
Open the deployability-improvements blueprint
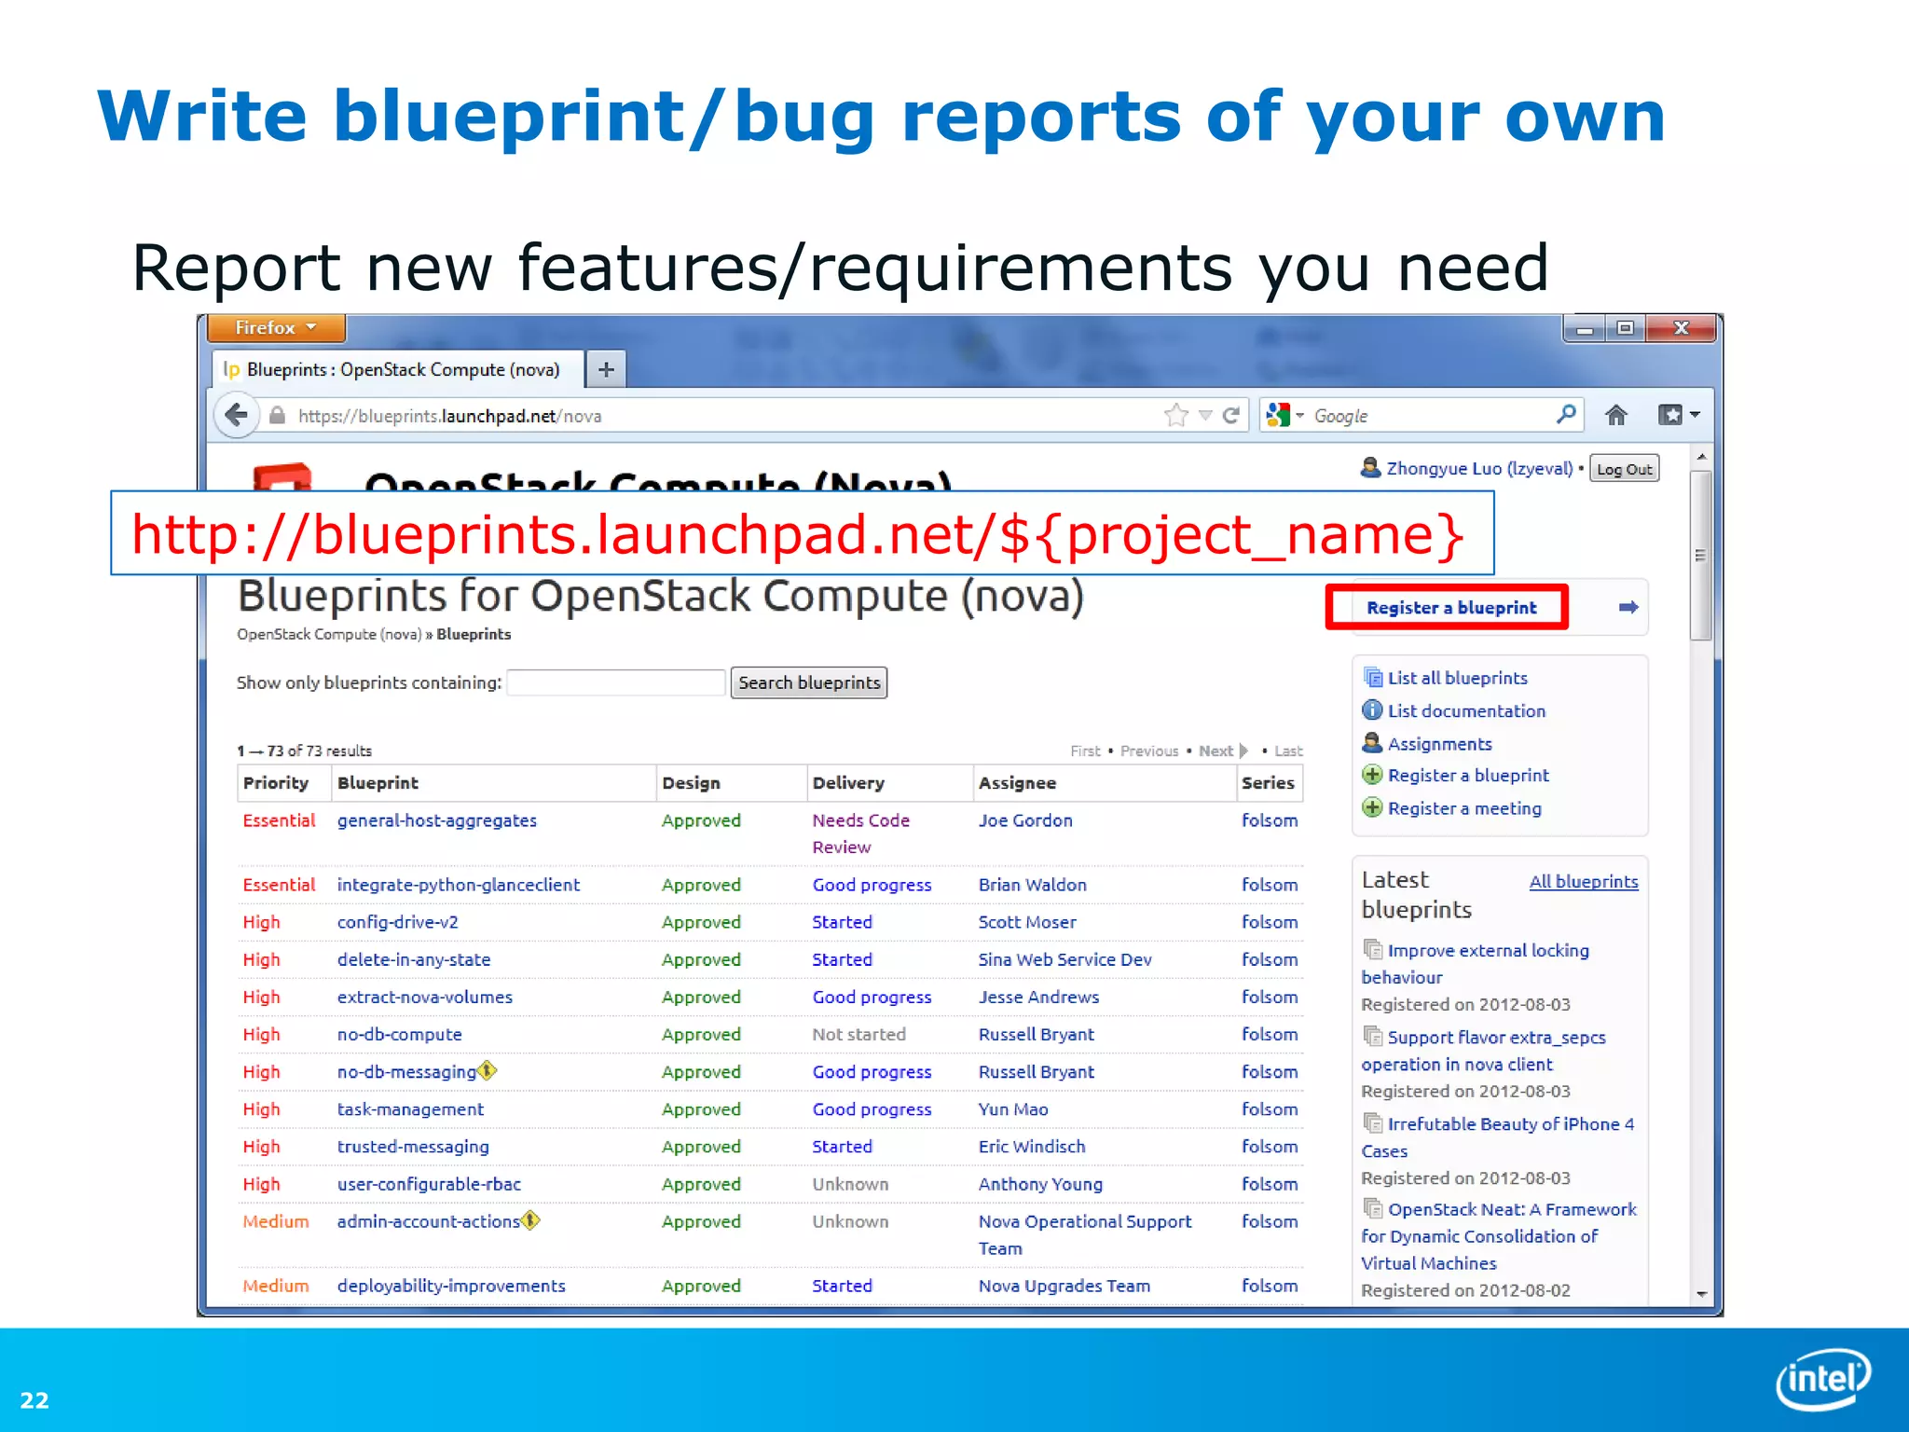tap(451, 1286)
